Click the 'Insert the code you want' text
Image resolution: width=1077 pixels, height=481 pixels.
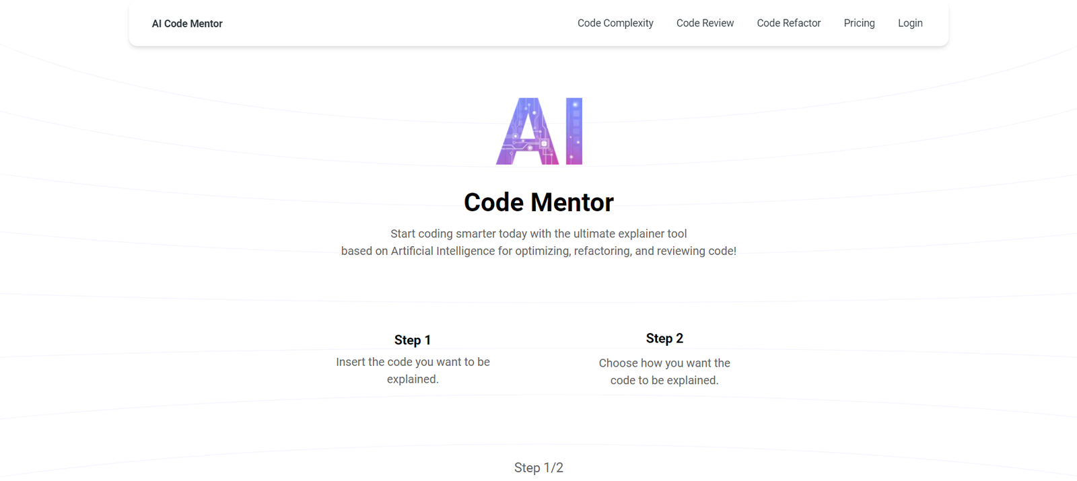pos(413,362)
